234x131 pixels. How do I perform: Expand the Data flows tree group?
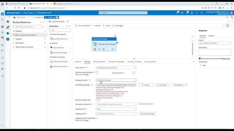click(x=14, y=43)
